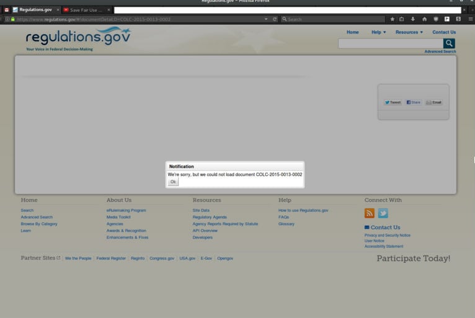Click the Pocket-style P toolbar icon

point(447,19)
